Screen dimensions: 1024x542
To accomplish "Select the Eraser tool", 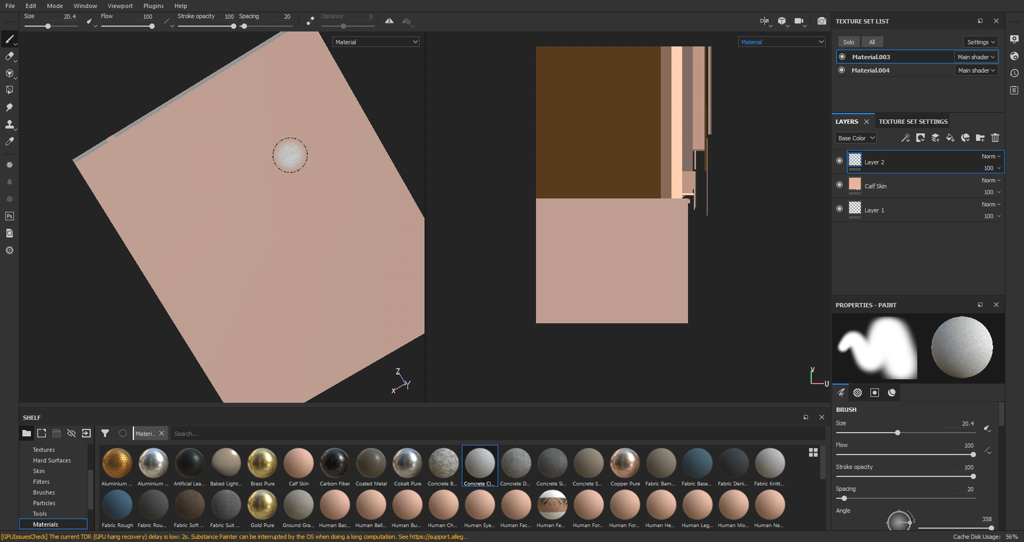I will (10, 56).
